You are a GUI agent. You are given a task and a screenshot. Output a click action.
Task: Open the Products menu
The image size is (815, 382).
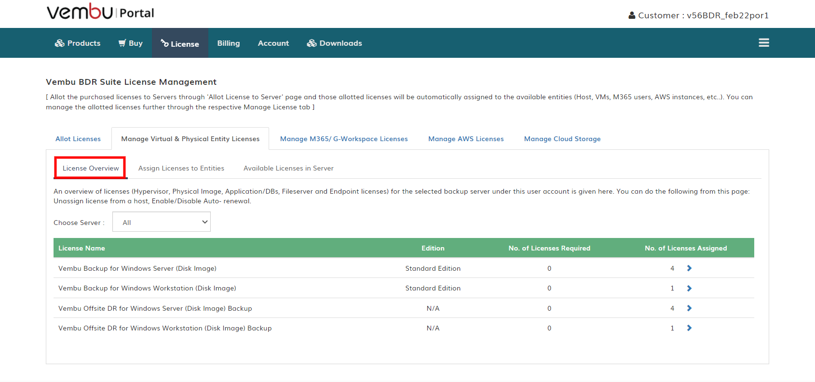(78, 43)
